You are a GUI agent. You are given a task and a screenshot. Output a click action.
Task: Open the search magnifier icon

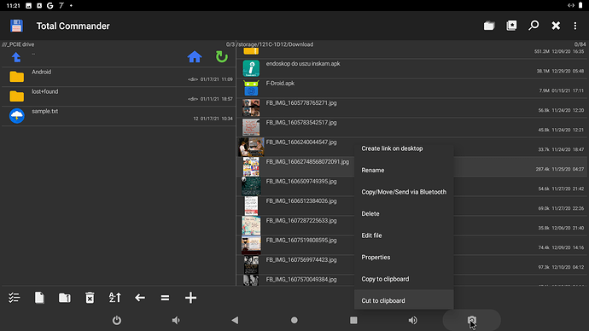click(x=534, y=26)
